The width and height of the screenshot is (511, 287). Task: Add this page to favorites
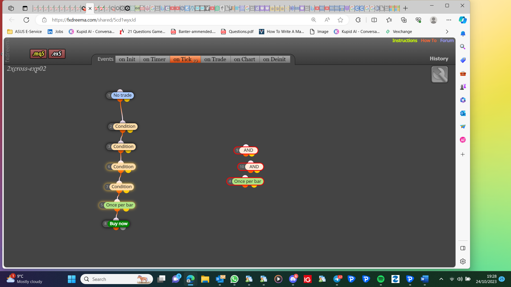pos(340,20)
